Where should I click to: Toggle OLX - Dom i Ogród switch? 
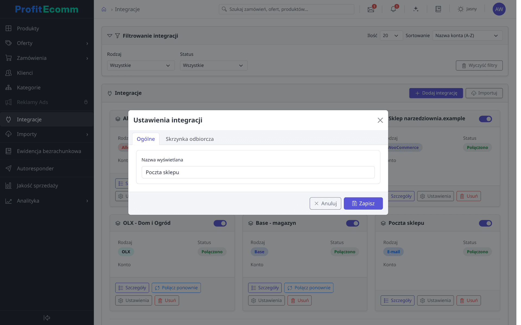220,223
